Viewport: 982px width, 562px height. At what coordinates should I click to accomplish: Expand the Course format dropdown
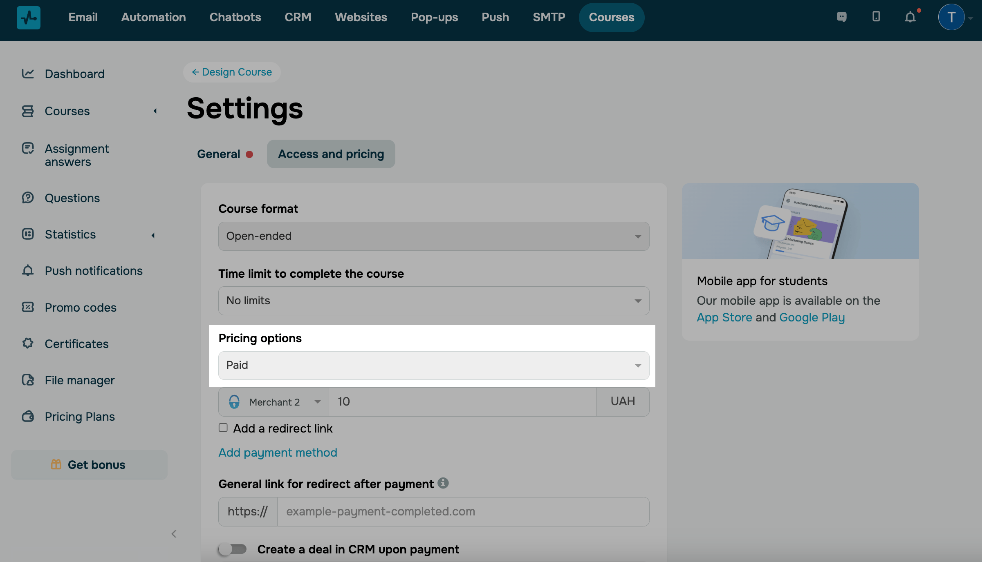coord(433,236)
